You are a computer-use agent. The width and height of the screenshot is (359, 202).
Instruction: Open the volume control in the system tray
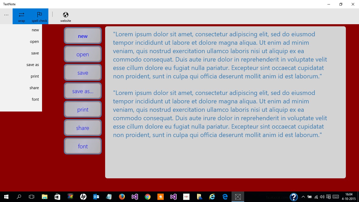click(322, 196)
